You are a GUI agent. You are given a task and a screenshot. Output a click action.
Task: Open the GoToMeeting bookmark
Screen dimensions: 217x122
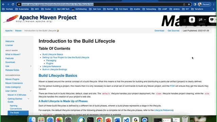click(79, 9)
